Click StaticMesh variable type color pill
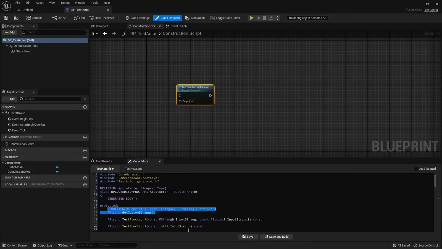The width and height of the screenshot is (442, 249). coord(57,167)
